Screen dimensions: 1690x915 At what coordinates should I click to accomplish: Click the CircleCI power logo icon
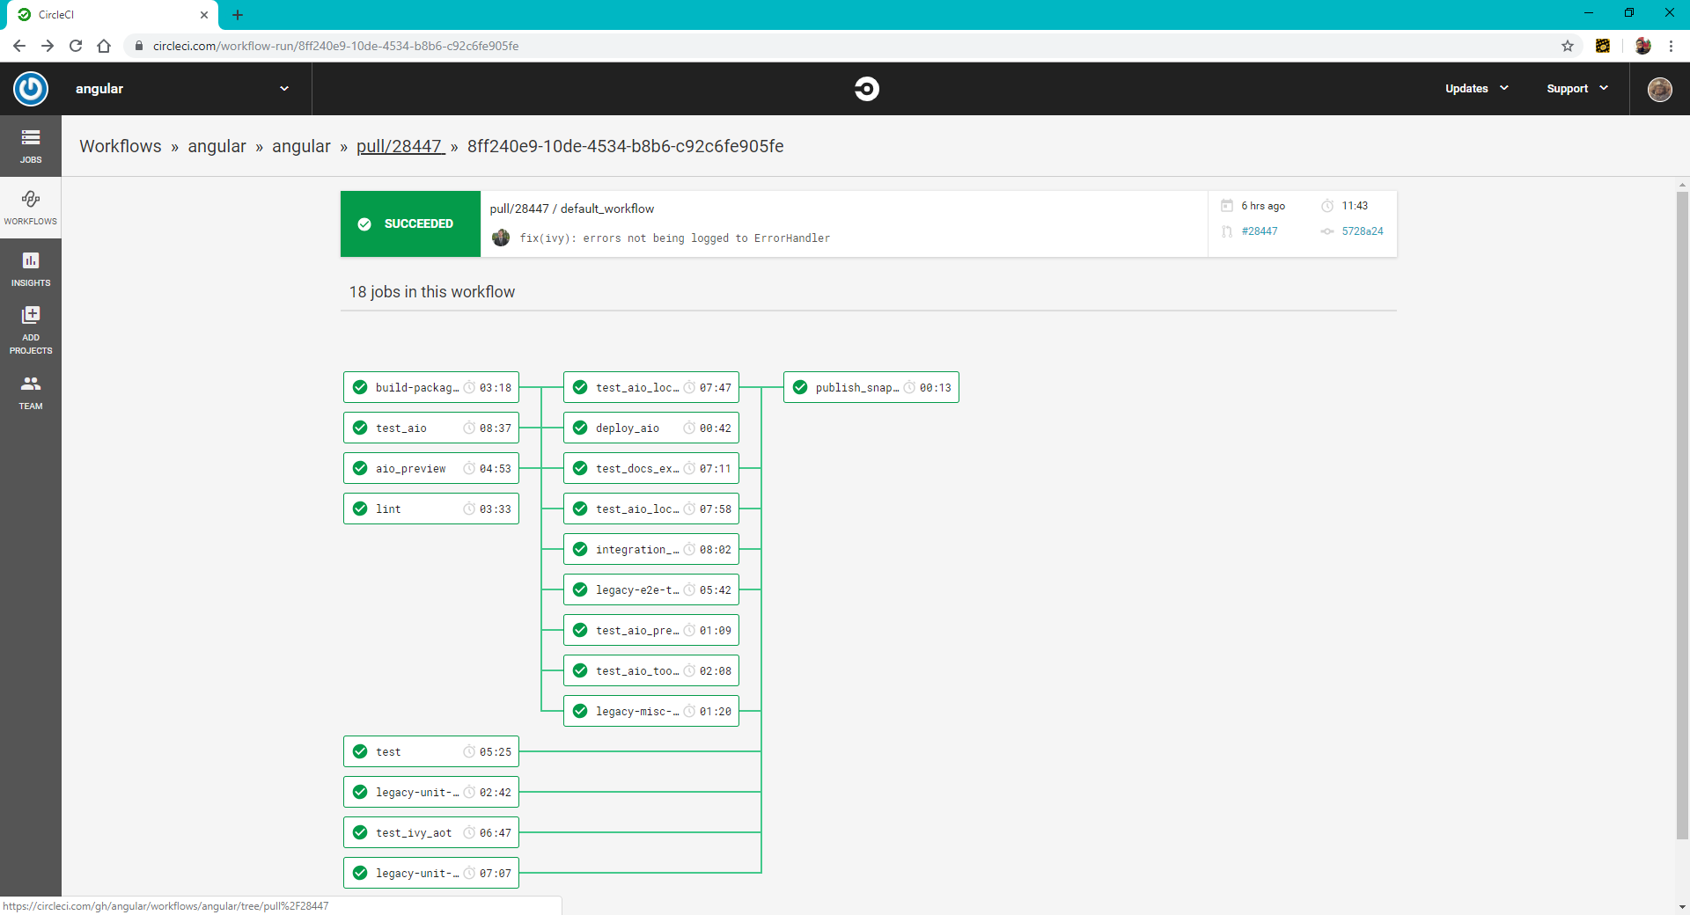click(31, 89)
